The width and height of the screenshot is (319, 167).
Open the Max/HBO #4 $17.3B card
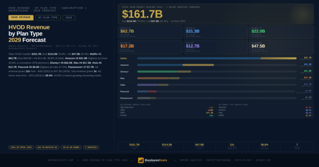click(x=150, y=47)
